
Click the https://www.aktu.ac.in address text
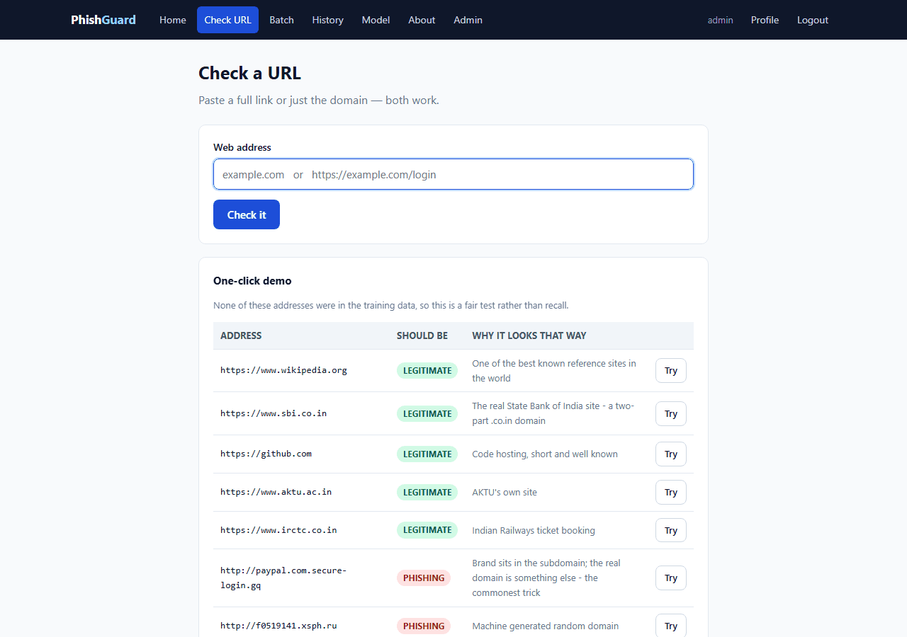pyautogui.click(x=276, y=492)
